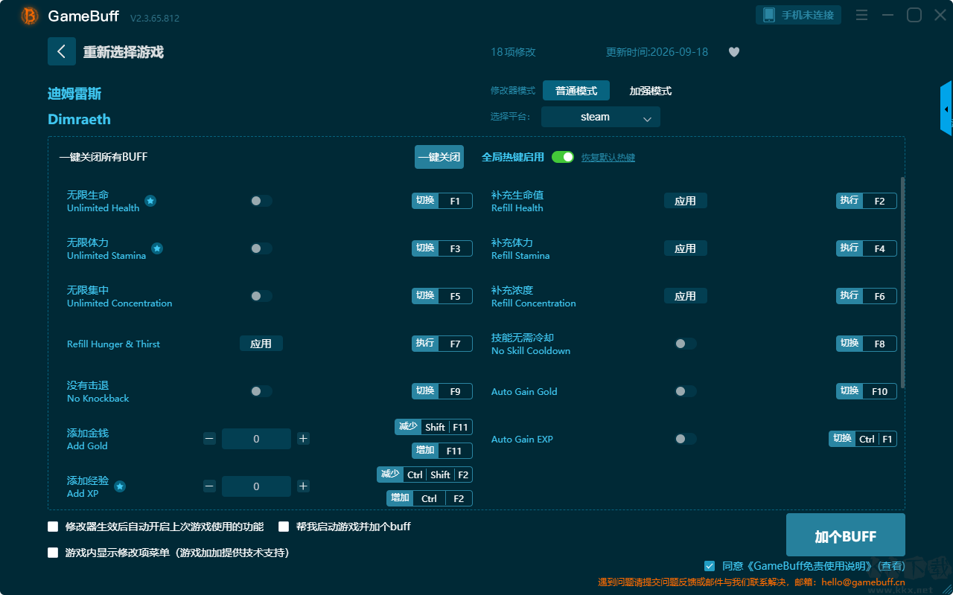Increase Add Gold value with plus

click(303, 439)
